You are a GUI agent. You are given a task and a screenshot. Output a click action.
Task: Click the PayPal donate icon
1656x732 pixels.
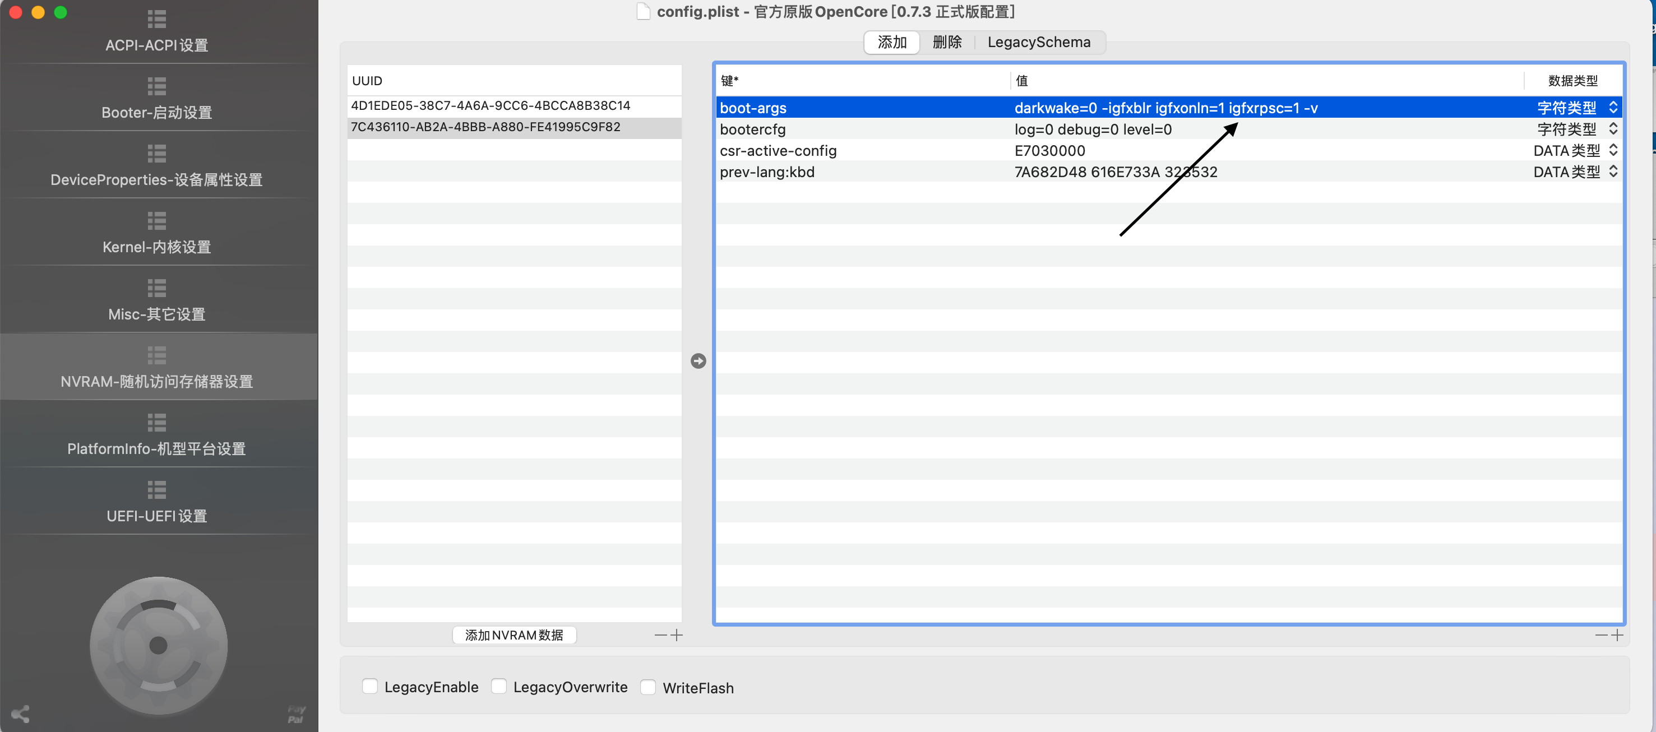point(296,714)
